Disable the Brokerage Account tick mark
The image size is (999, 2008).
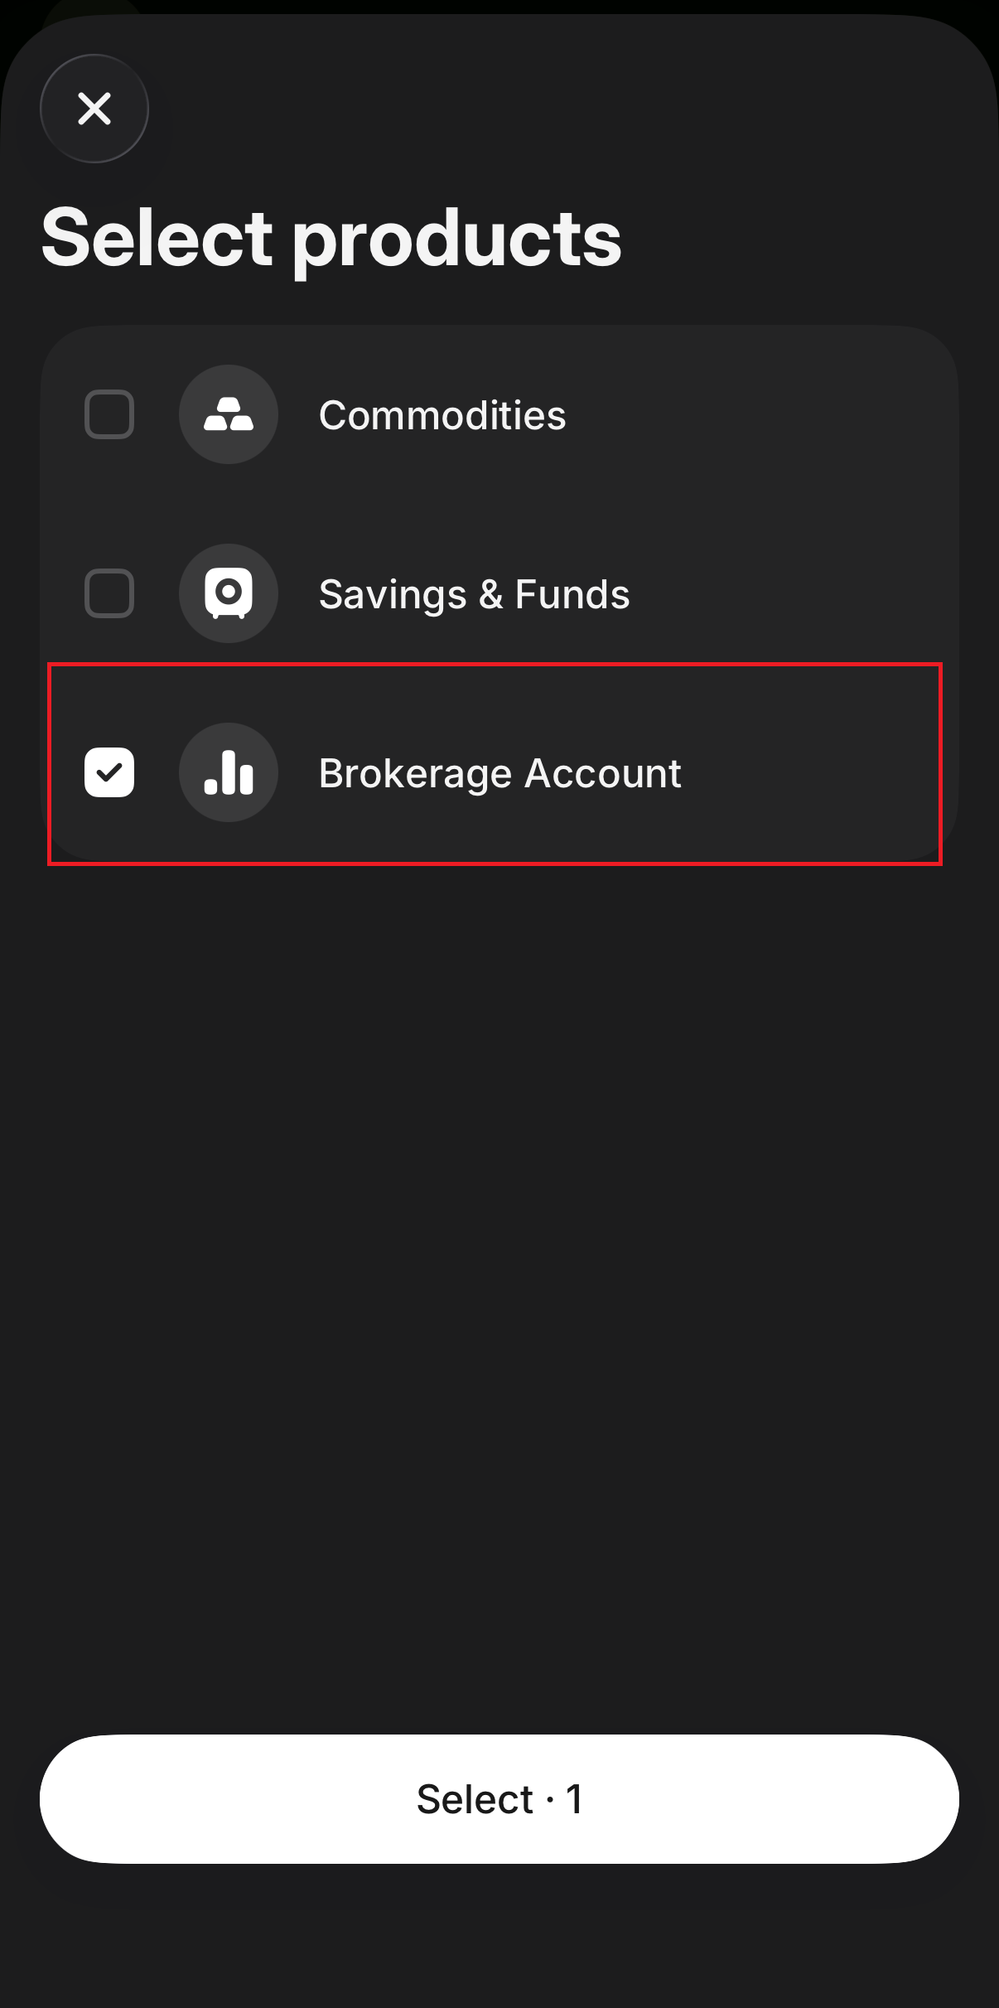coord(109,772)
